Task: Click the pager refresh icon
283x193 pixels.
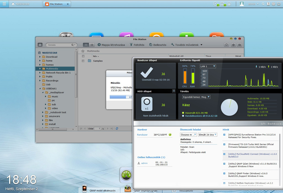Action: coord(117,128)
